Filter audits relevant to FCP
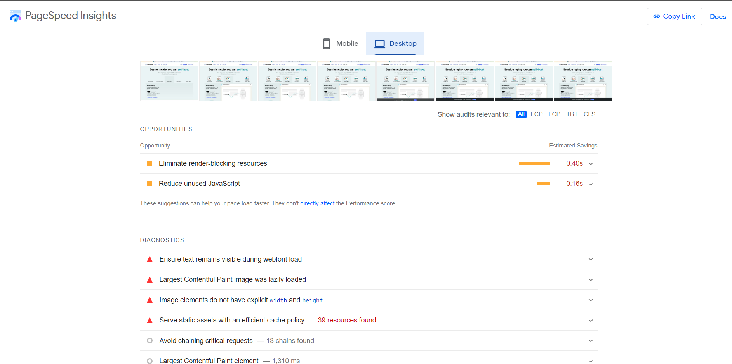 tap(537, 114)
